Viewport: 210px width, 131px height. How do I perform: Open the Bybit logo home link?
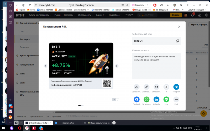coord(20,15)
